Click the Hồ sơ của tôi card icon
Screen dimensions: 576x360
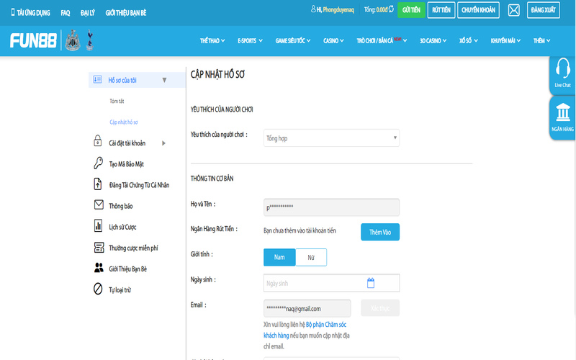(97, 80)
